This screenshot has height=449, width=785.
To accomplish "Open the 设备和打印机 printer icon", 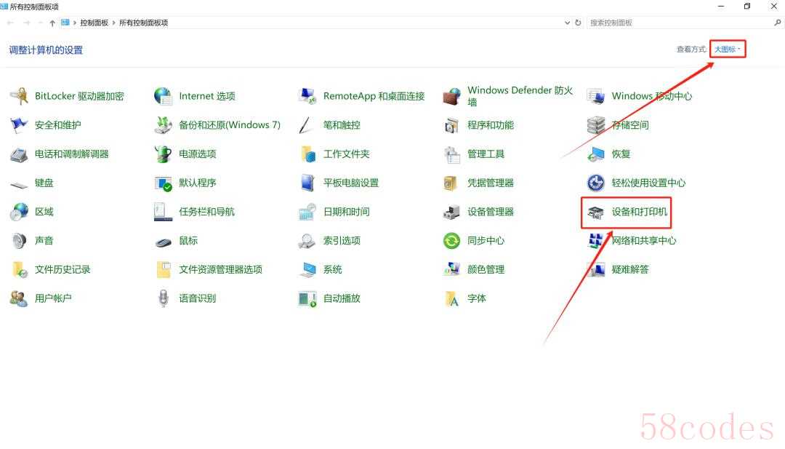I will (596, 212).
